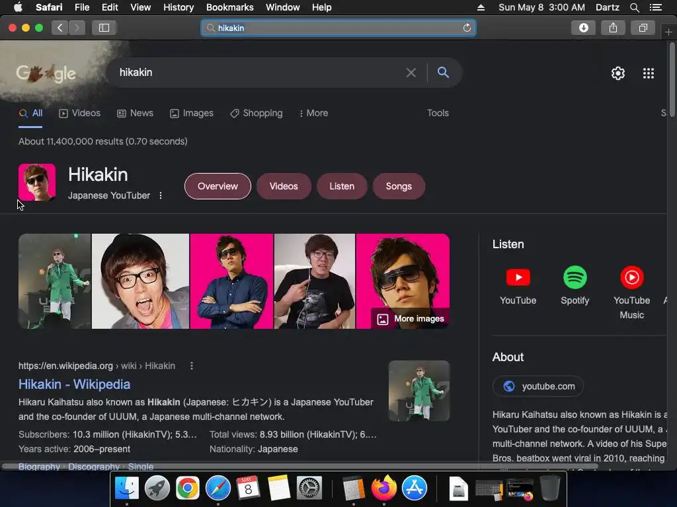Open Firefox from the dock
The width and height of the screenshot is (677, 507).
click(384, 489)
